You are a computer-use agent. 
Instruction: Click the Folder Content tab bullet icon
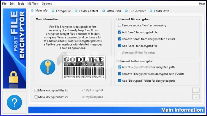(x=76, y=11)
